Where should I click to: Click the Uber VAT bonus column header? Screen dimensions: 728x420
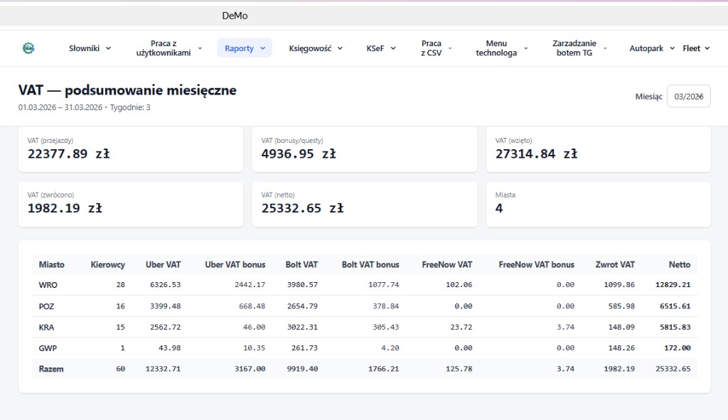coord(235,264)
